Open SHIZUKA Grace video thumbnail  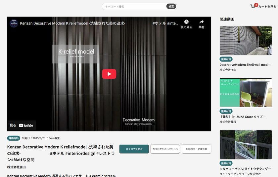[x=246, y=93]
